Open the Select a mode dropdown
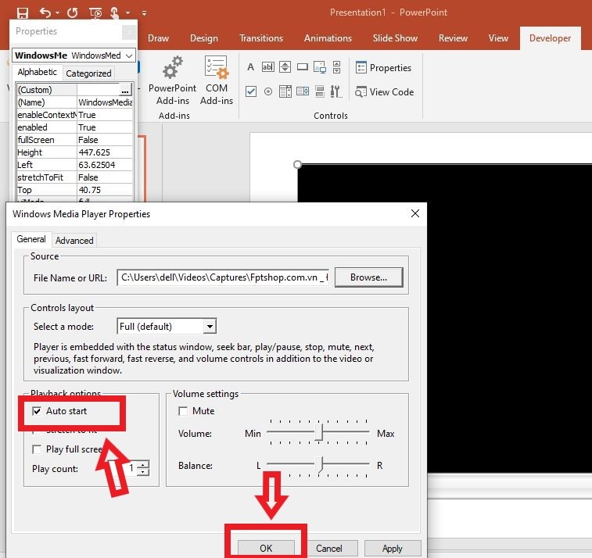 pyautogui.click(x=210, y=327)
